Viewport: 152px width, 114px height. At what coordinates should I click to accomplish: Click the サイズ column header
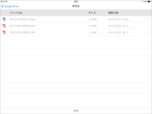click(x=92, y=13)
